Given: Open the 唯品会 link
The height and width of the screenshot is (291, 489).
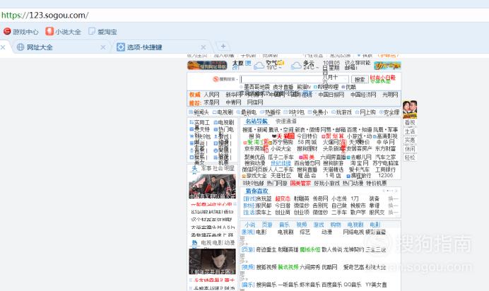Looking at the screenshot, I should pos(307,175).
